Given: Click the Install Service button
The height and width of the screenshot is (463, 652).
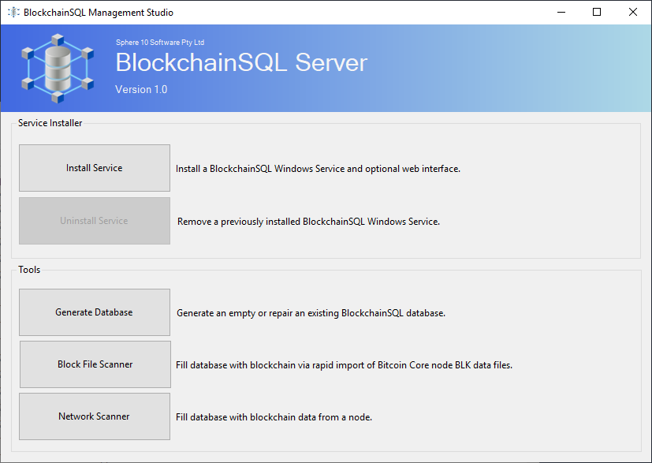Looking at the screenshot, I should (95, 168).
